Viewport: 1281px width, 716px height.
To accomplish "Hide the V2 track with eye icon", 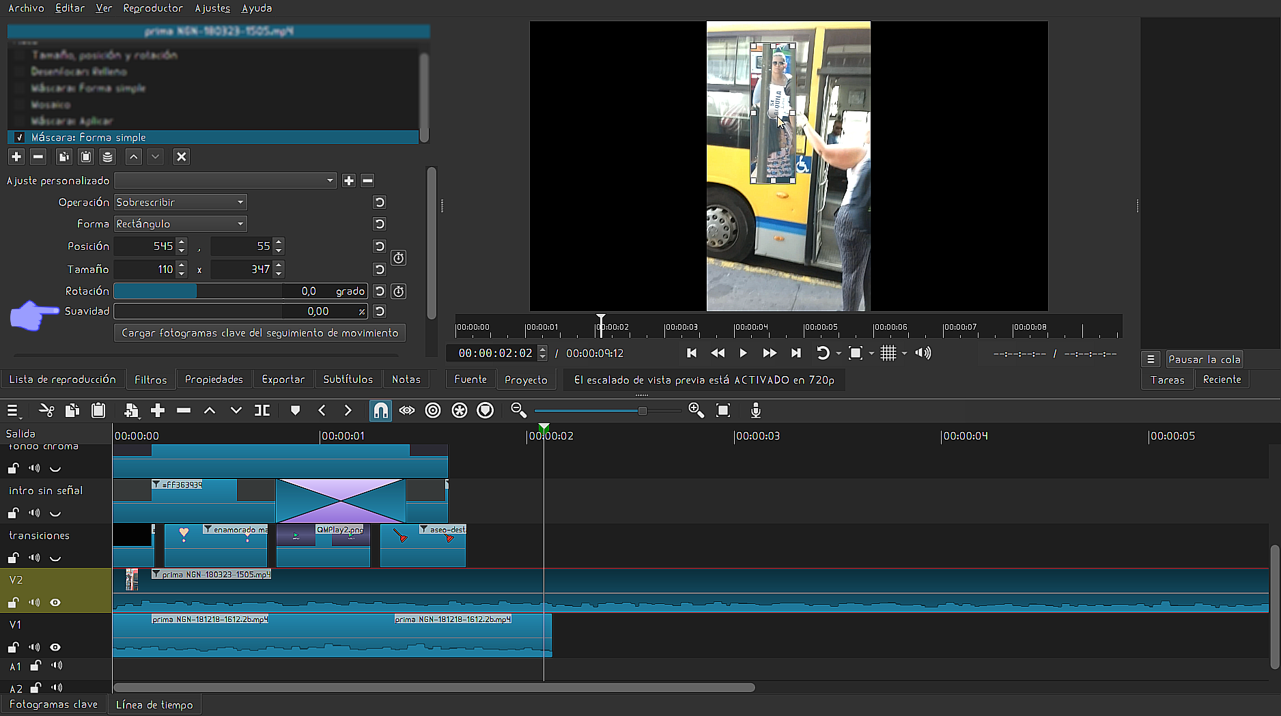I will point(55,603).
